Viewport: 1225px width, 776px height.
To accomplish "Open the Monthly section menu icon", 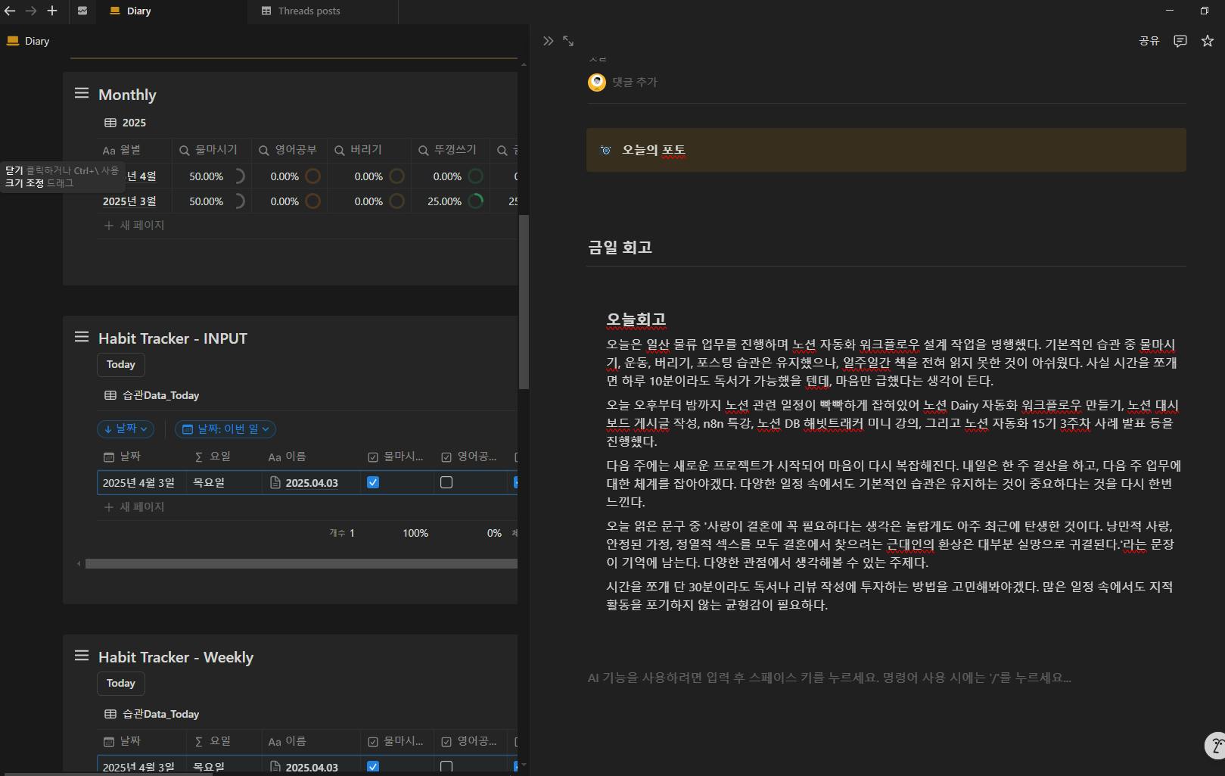I will click(x=82, y=93).
